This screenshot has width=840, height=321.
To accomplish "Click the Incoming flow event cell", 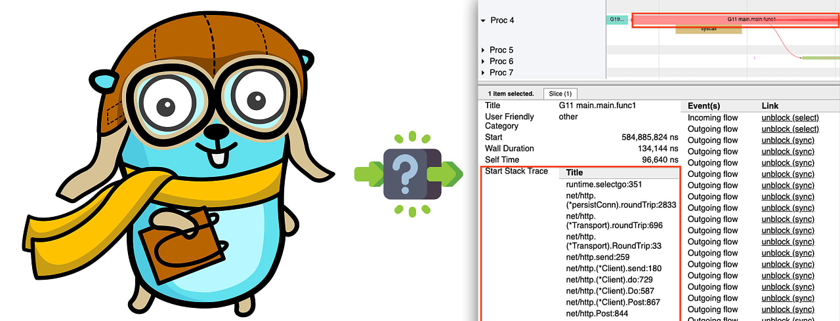I will coord(712,118).
